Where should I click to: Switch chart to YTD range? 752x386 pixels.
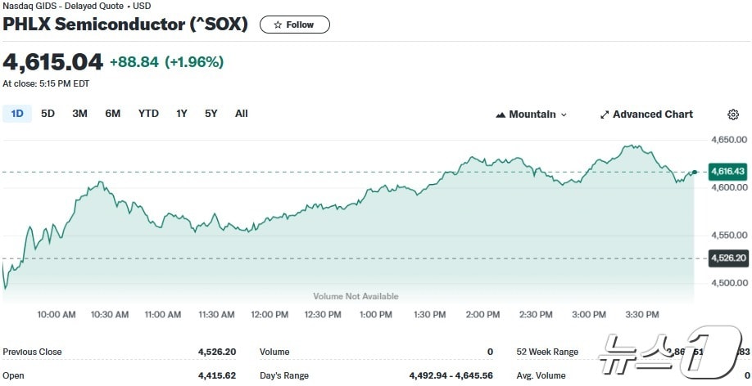coord(148,114)
